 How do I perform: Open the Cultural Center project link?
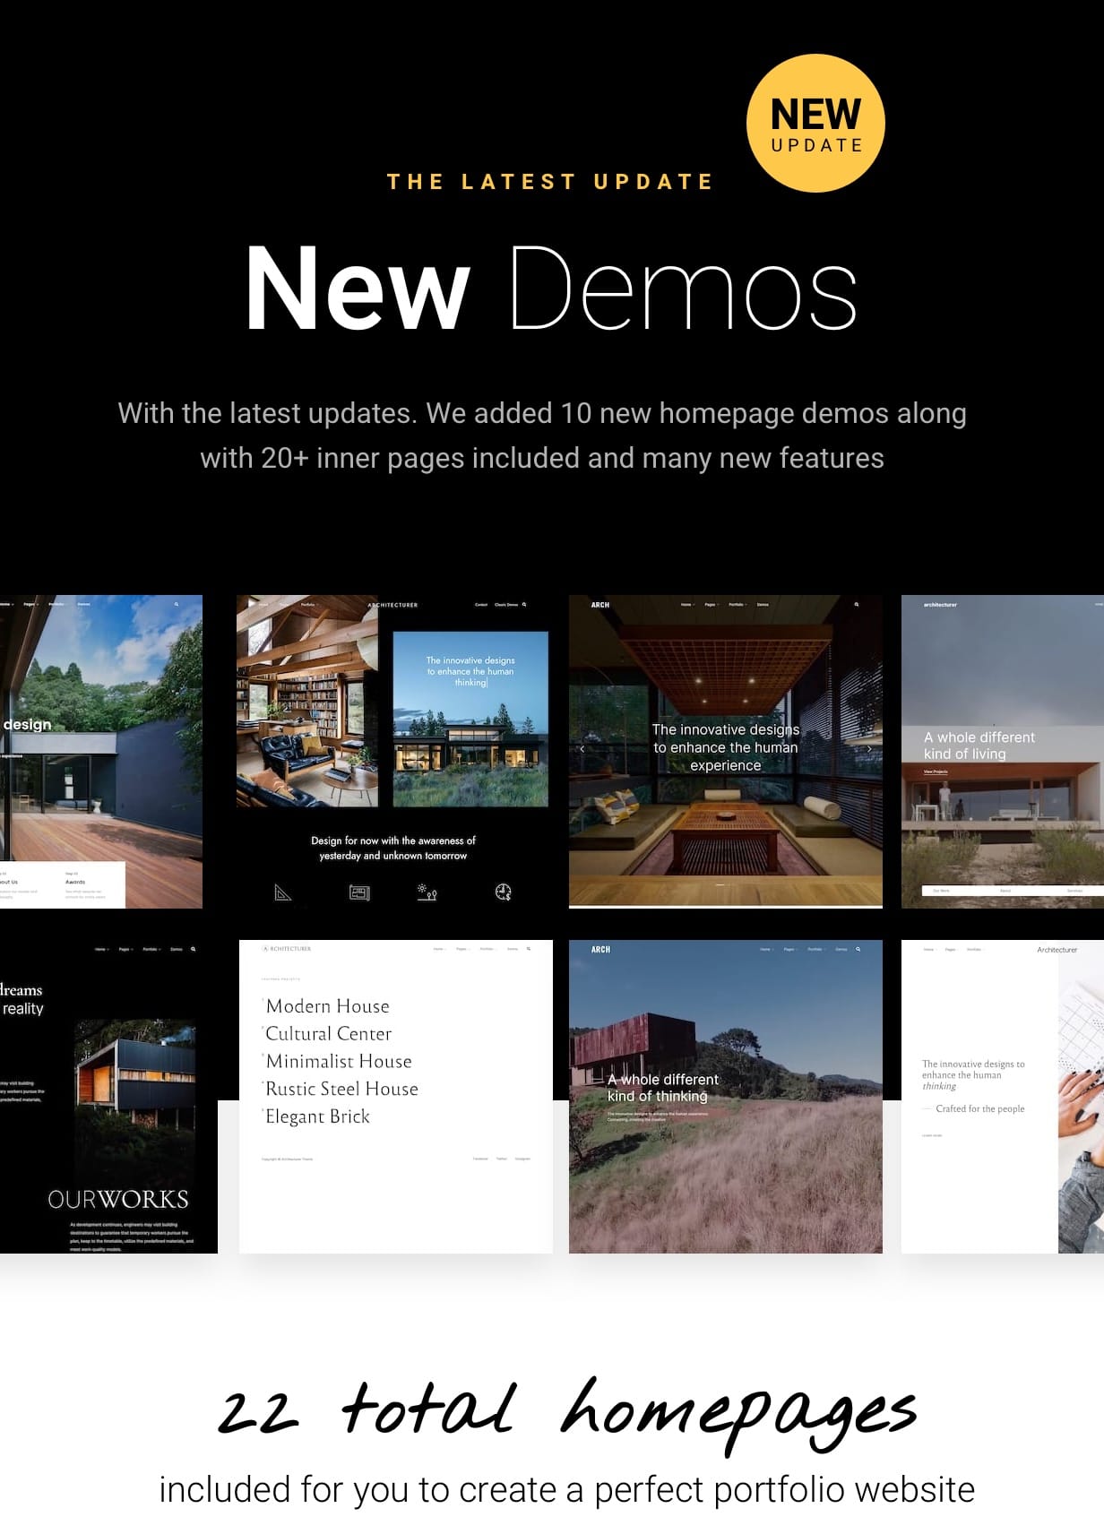[x=328, y=1034]
